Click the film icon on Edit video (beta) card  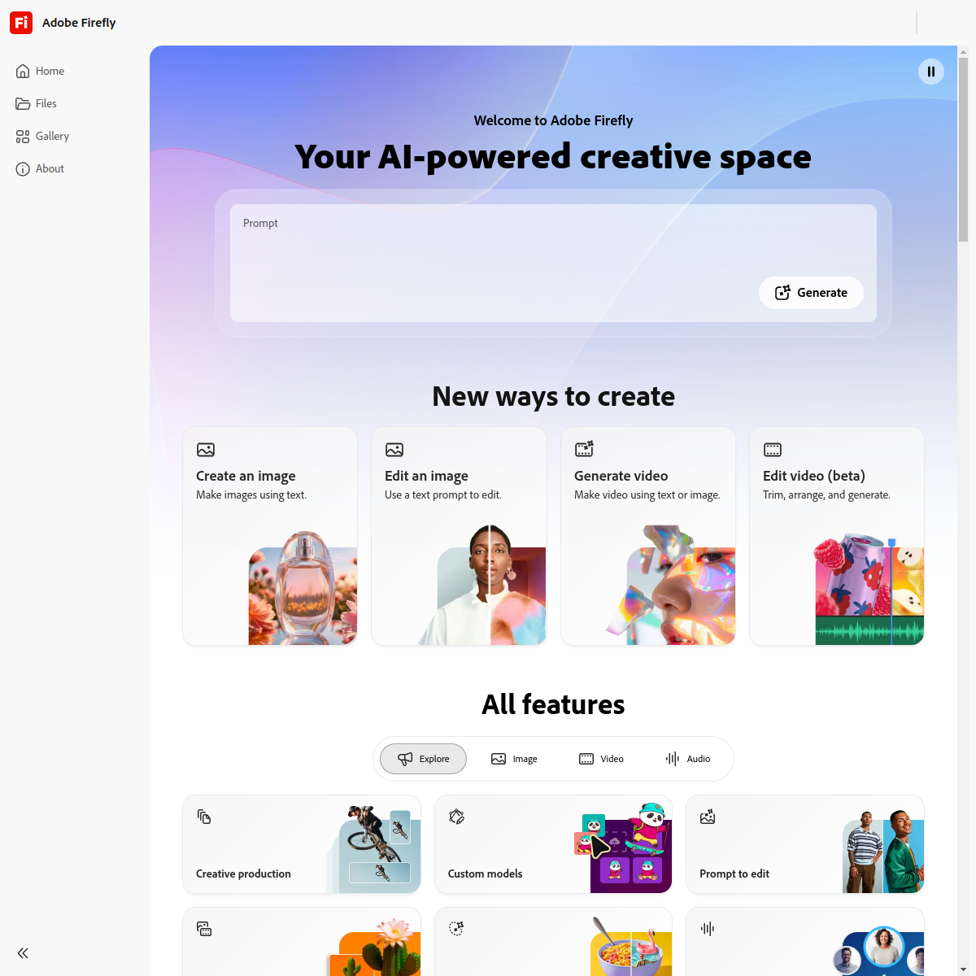(x=773, y=450)
